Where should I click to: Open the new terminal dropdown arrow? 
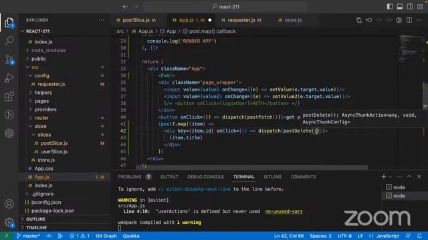[390, 177]
